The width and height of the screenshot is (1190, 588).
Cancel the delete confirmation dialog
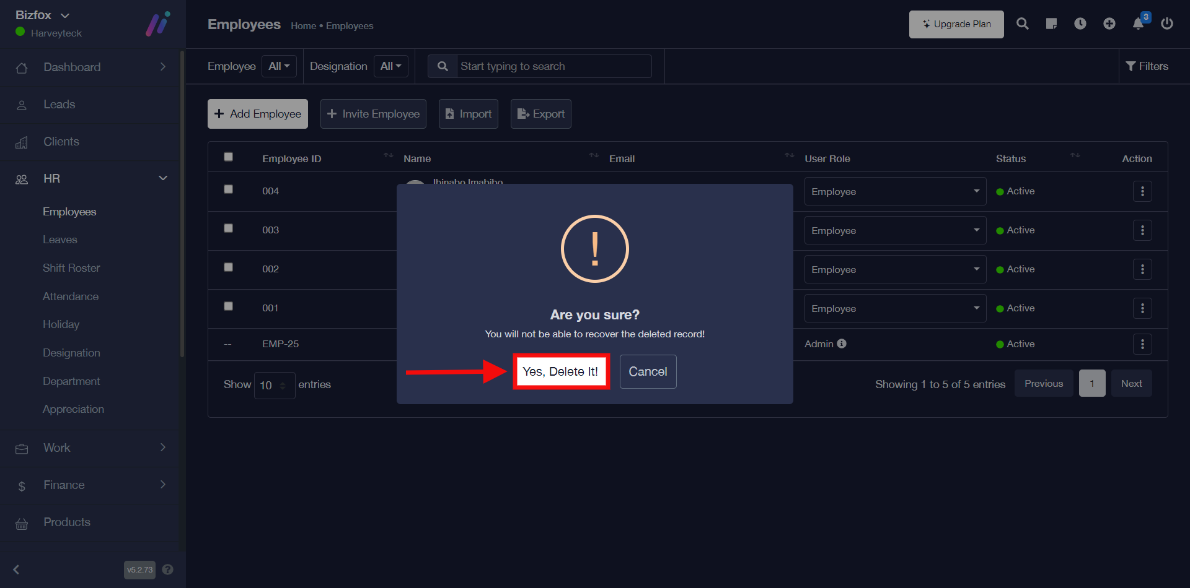[x=648, y=371]
